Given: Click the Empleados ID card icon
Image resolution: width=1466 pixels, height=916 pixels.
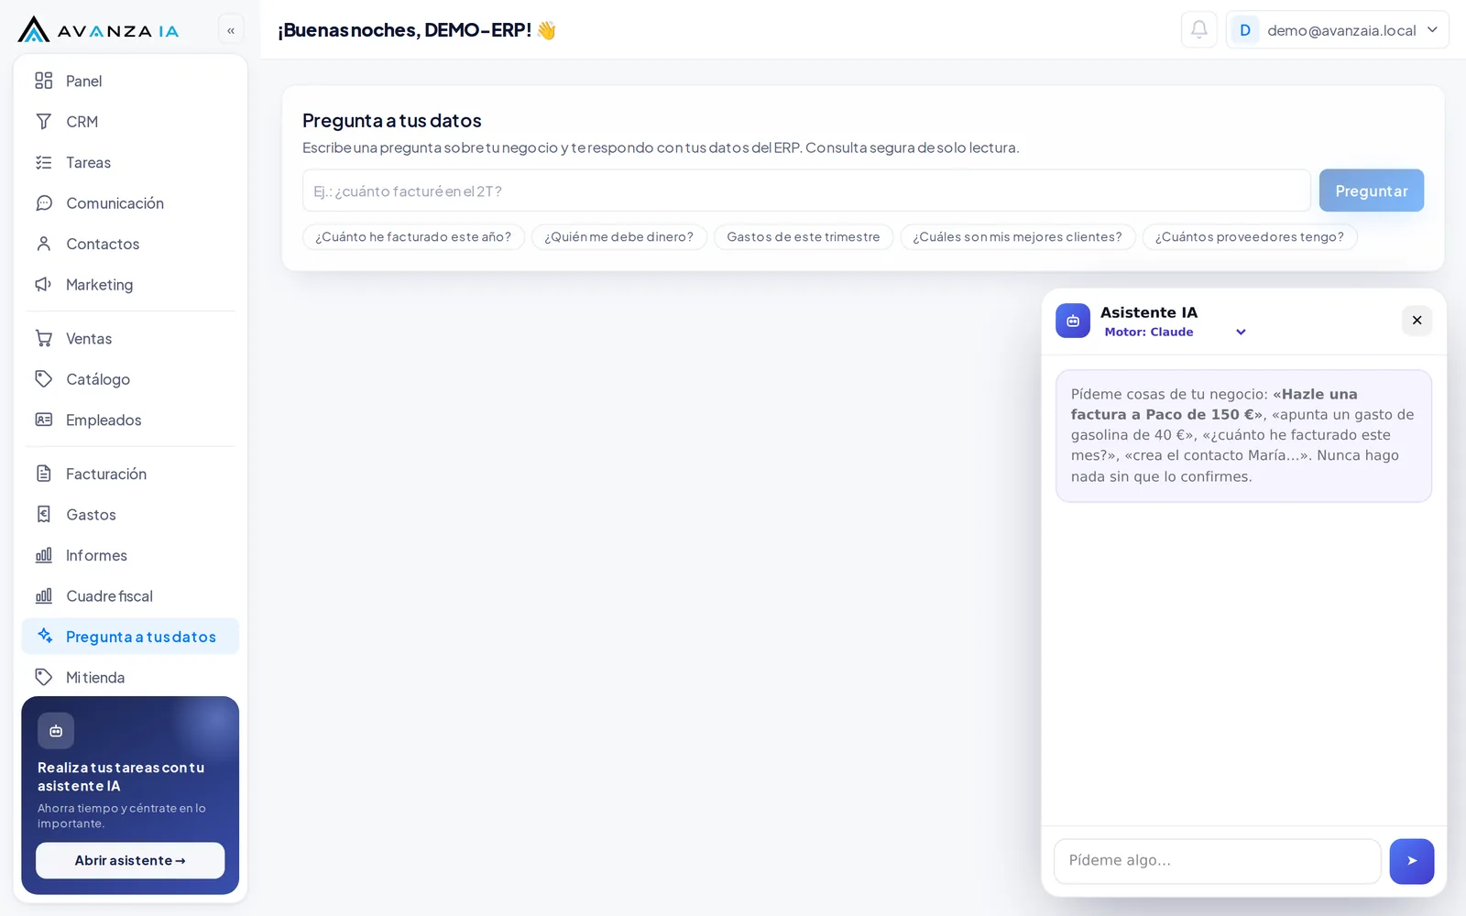Looking at the screenshot, I should [x=43, y=420].
